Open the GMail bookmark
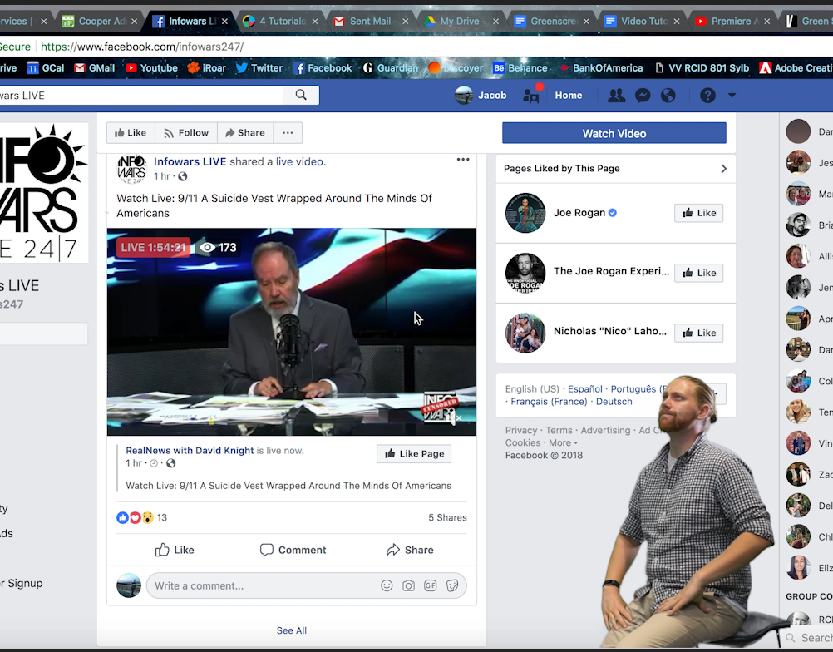This screenshot has width=833, height=652. [x=95, y=68]
